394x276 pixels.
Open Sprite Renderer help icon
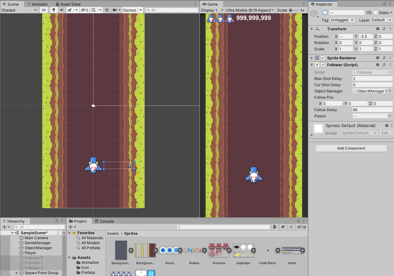[x=378, y=58]
